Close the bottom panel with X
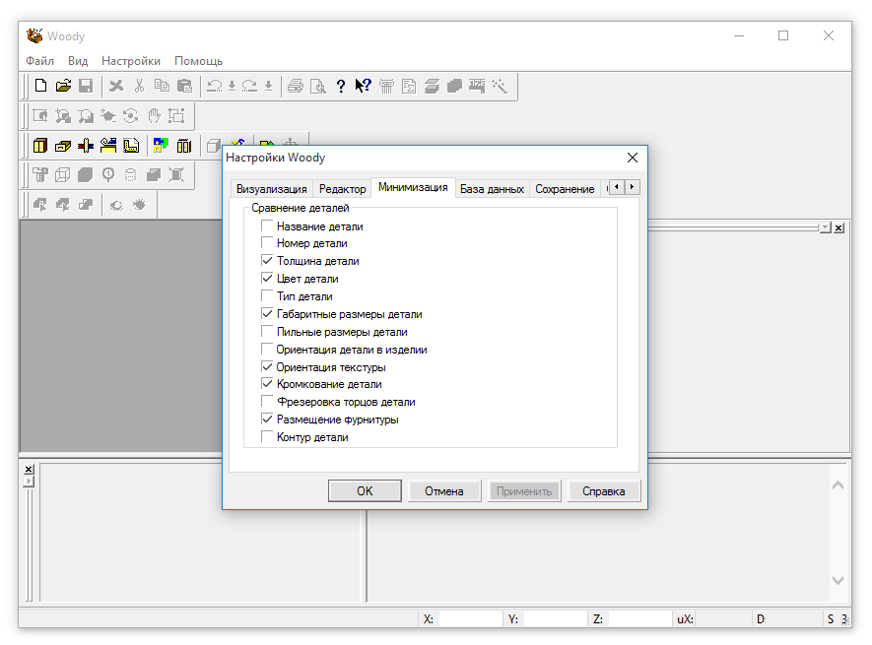Viewport: 872px width, 645px height. [x=29, y=470]
